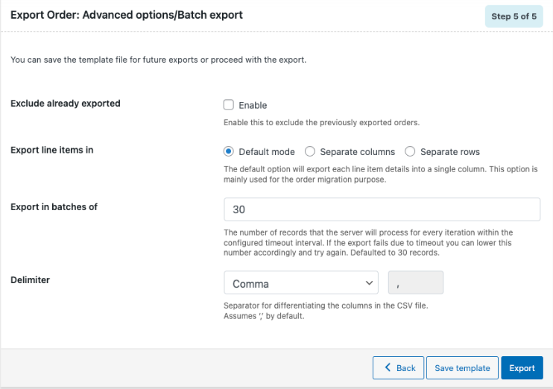Image resolution: width=553 pixels, height=389 pixels.
Task: Click the Save template button
Action: [462, 368]
